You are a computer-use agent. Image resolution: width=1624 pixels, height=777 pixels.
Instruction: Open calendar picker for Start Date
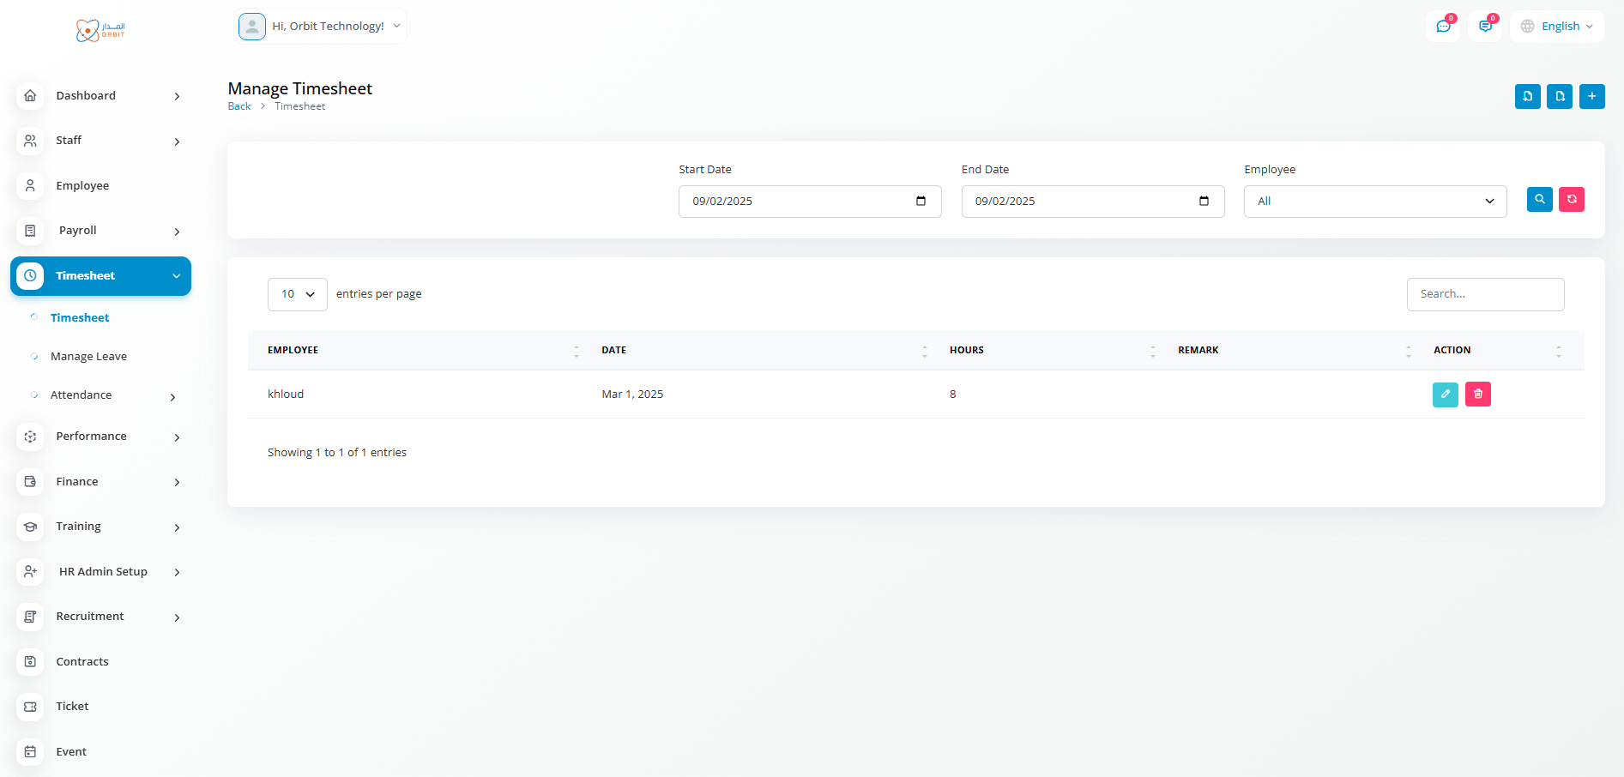[921, 202]
